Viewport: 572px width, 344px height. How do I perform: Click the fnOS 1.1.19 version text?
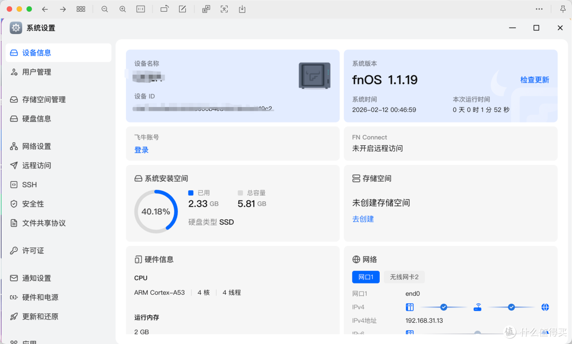[x=385, y=80]
